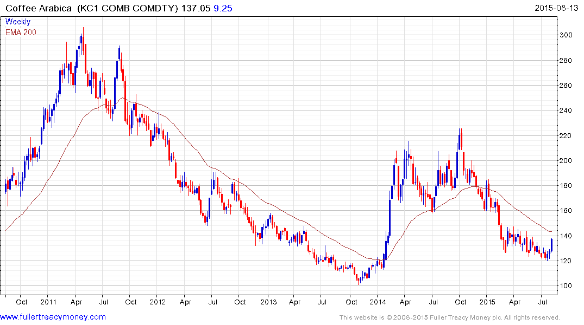
Task: Select the 100 price axis label
Action: [x=566, y=285]
